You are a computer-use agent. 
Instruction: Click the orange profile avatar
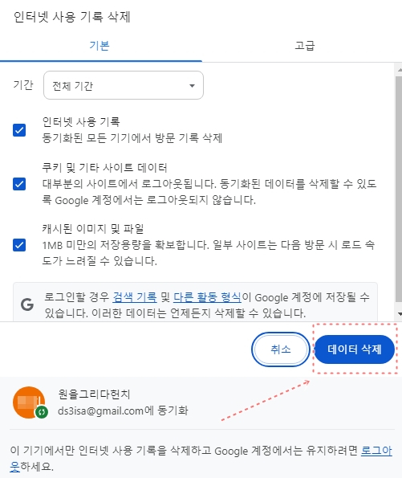point(29,402)
